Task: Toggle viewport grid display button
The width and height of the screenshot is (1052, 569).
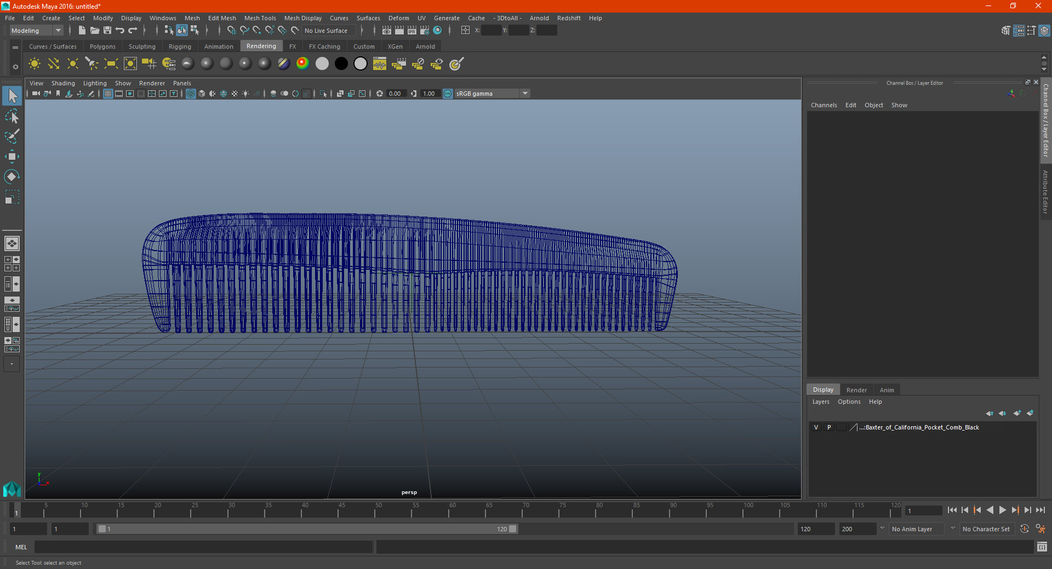Action: (x=108, y=94)
